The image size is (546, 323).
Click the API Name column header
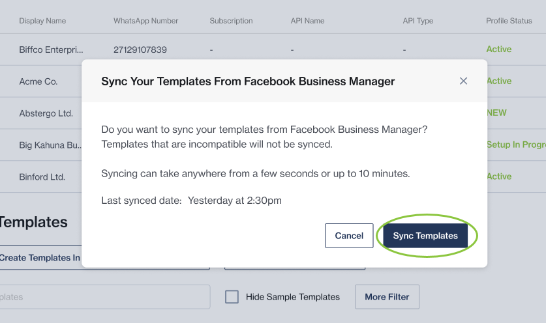[307, 21]
